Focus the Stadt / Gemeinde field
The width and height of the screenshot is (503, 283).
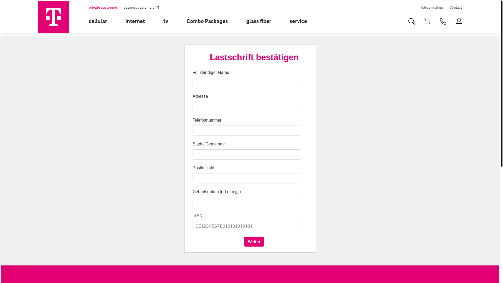[247, 154]
